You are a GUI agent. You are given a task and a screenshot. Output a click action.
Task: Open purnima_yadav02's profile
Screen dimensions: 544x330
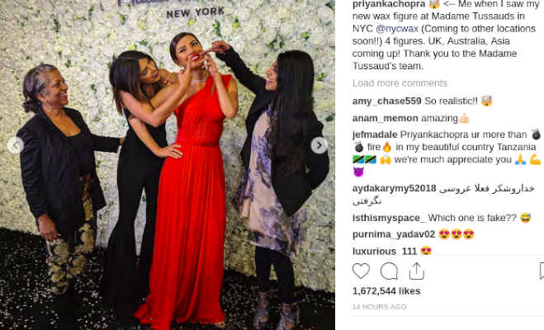coord(394,234)
